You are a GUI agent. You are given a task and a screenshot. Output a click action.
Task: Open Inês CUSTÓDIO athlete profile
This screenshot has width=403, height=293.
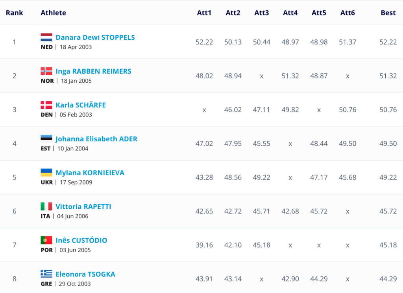pyautogui.click(x=81, y=241)
